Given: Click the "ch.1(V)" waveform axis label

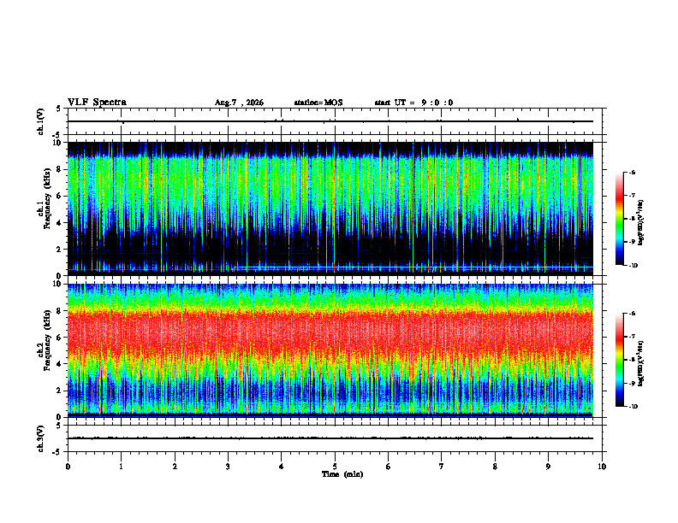Looking at the screenshot, I should pyautogui.click(x=41, y=121).
